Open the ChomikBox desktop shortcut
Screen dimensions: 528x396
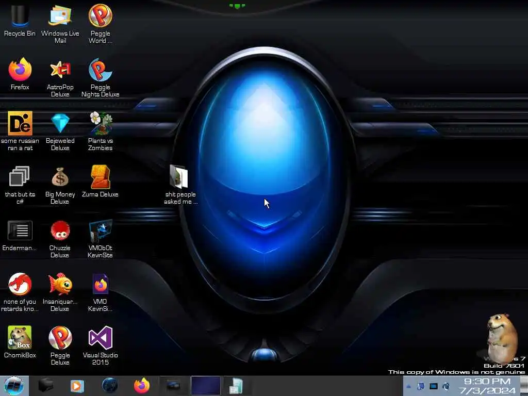(x=20, y=342)
